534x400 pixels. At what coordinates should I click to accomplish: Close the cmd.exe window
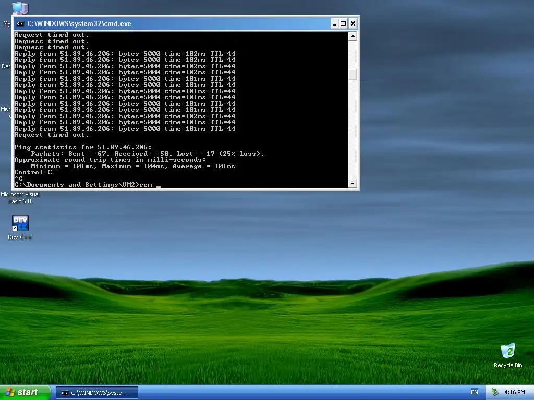[x=353, y=23]
